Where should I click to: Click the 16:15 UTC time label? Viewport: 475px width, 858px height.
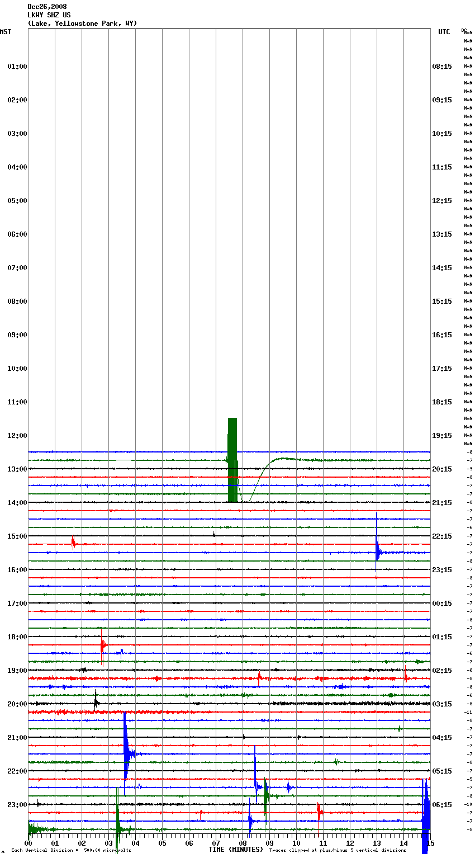click(x=442, y=335)
